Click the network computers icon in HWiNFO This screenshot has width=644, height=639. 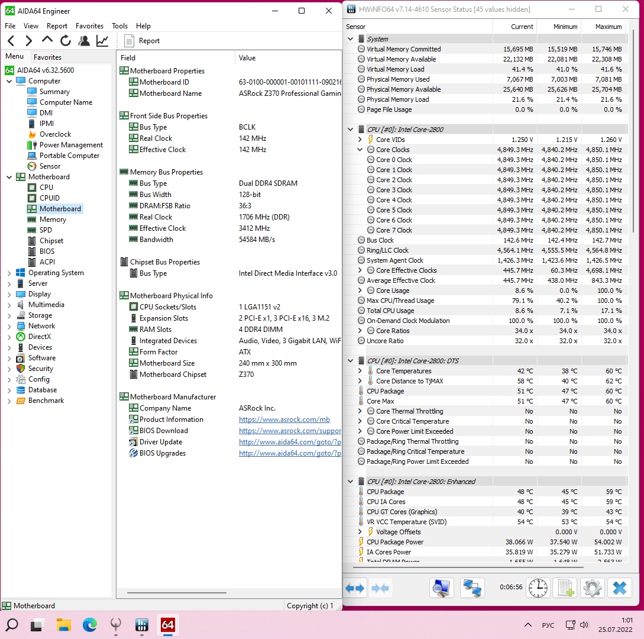point(472,588)
